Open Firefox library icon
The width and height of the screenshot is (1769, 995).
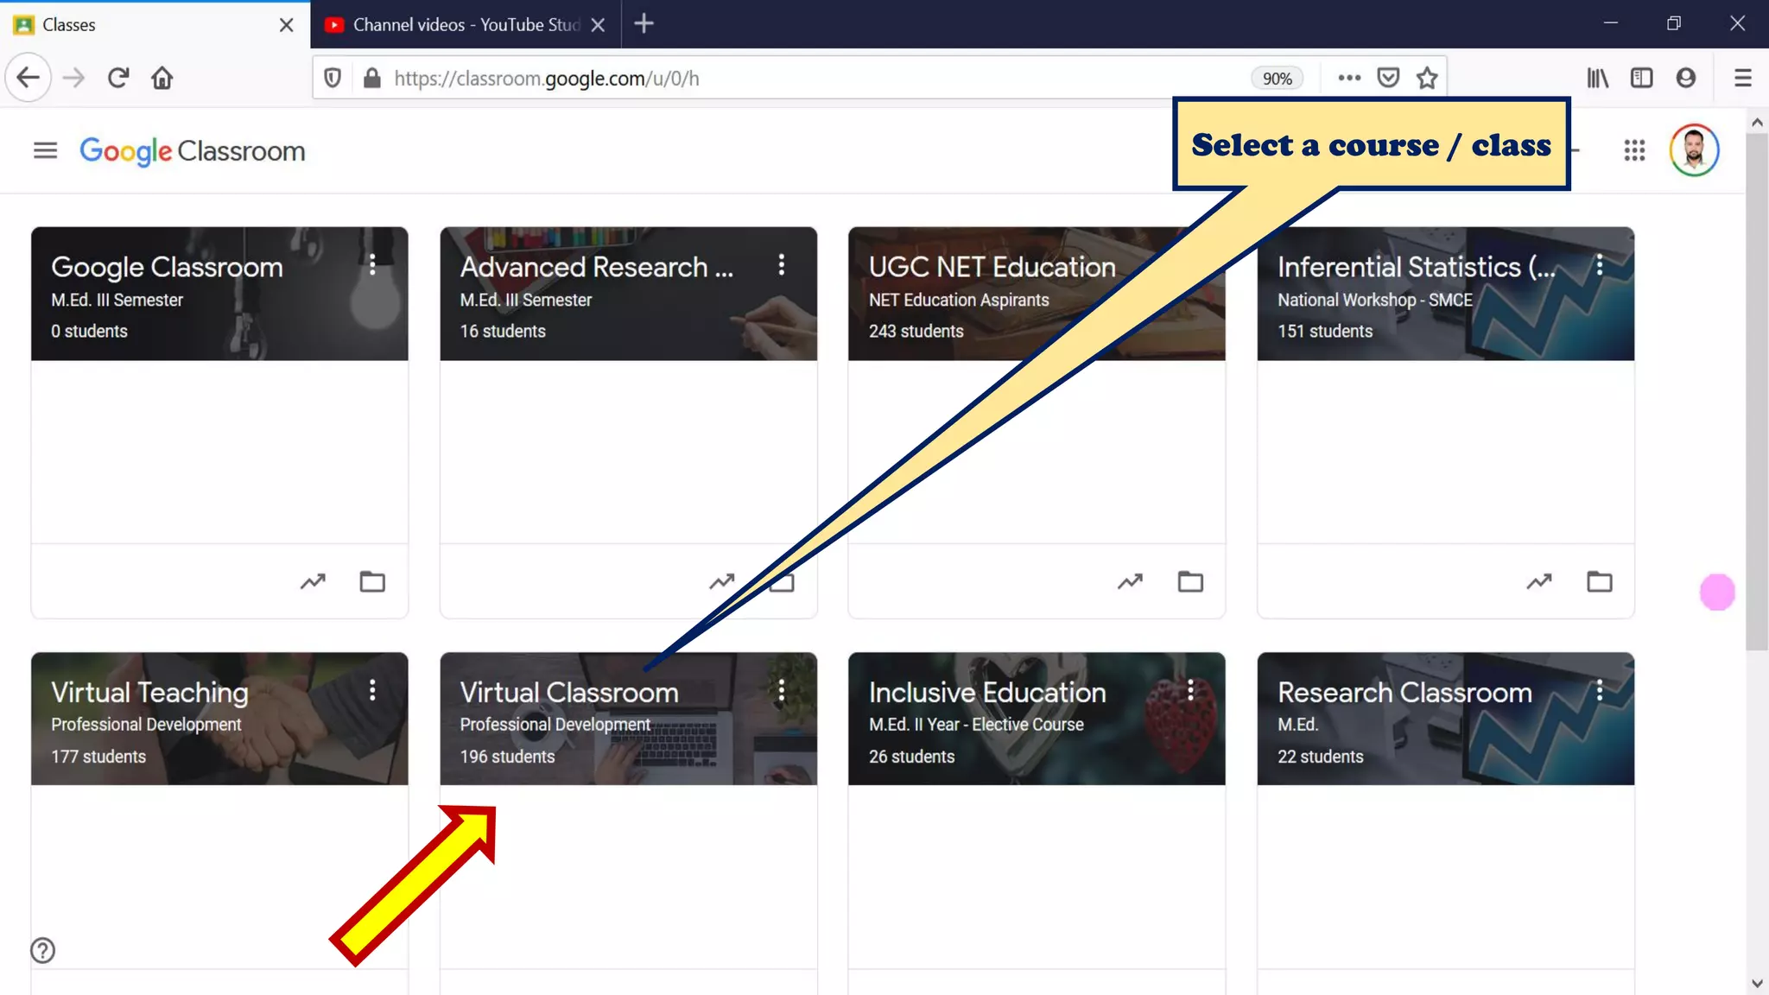[1597, 78]
